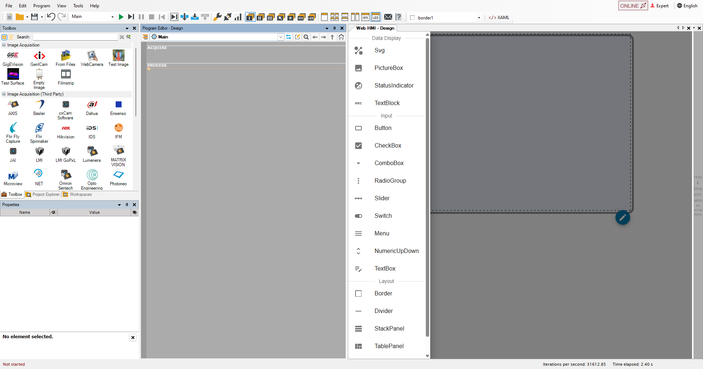Add a Switch control from HMI palette
This screenshot has height=369, width=703.
point(383,216)
